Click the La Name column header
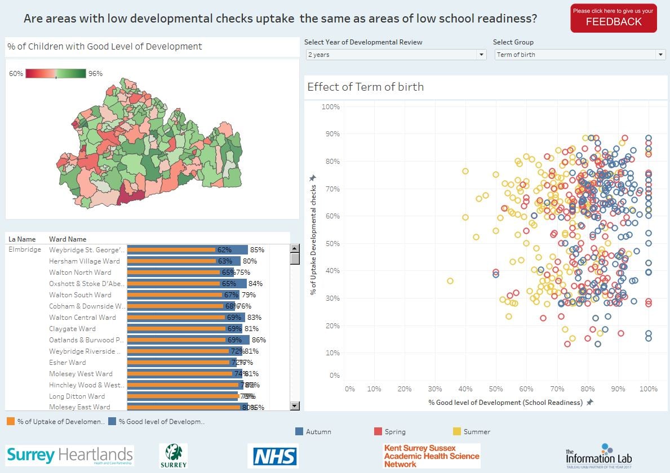The height and width of the screenshot is (473, 670). point(22,239)
